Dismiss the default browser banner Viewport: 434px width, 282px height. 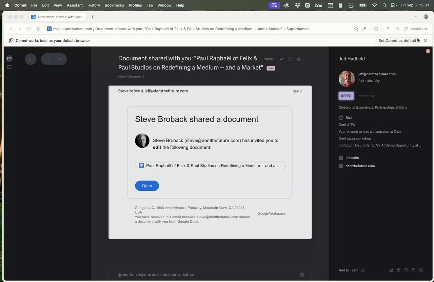[x=426, y=40]
